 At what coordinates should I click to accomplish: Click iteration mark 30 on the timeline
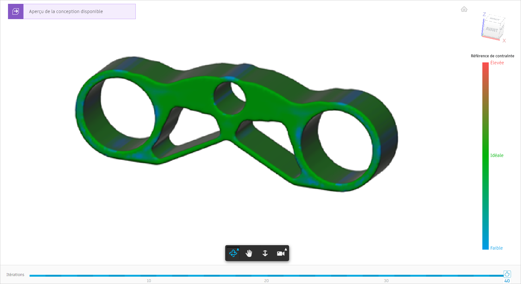(x=386, y=280)
